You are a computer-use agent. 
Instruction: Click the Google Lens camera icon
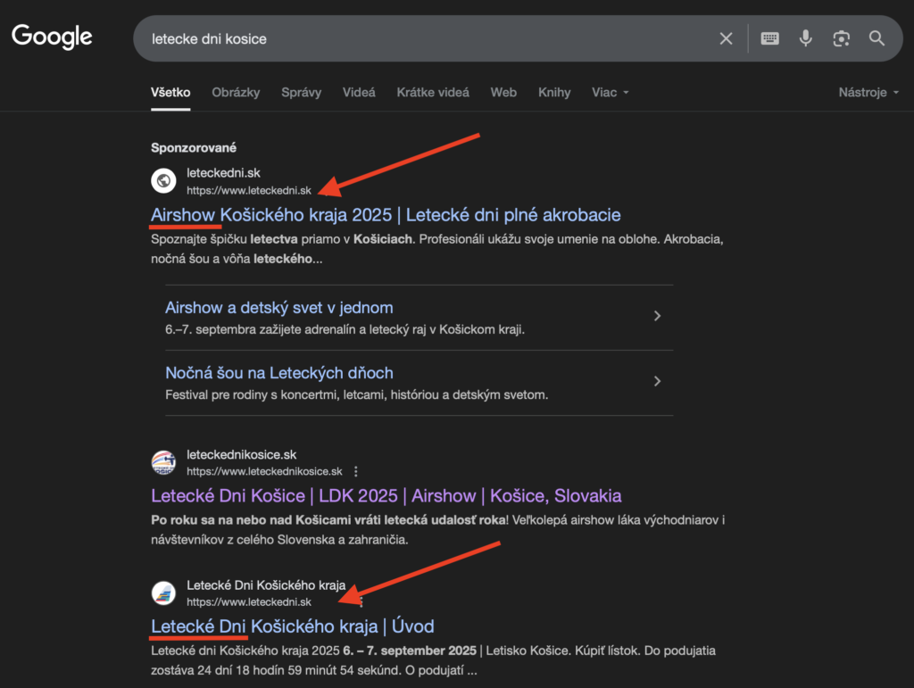pos(841,38)
